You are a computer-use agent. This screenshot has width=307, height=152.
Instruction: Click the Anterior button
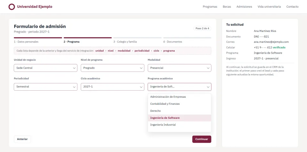pos(22,139)
